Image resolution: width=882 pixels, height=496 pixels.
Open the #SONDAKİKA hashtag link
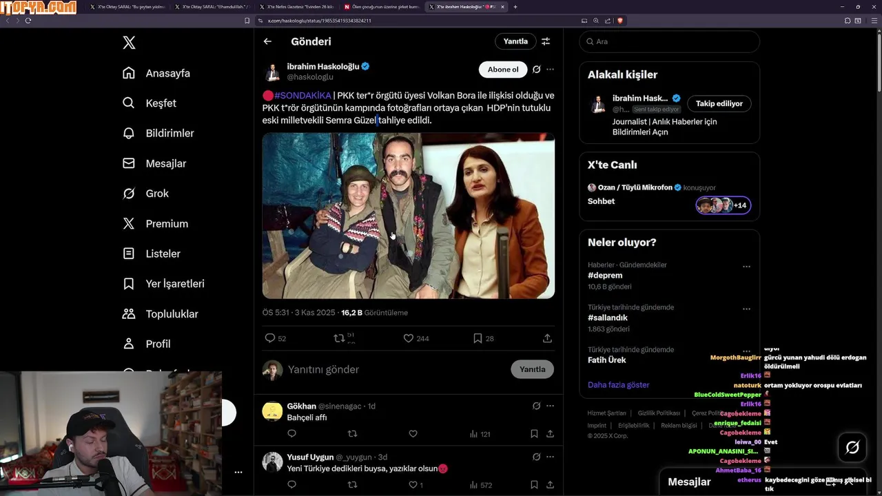302,96
